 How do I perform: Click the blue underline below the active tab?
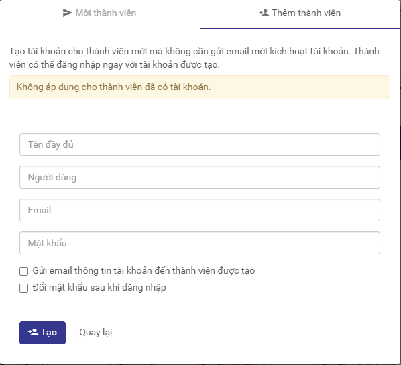pos(300,28)
